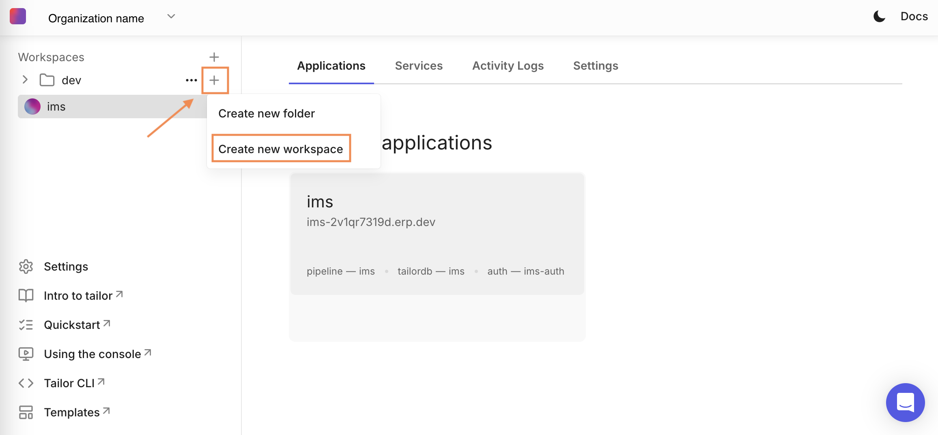
Task: Open the Docs link
Action: 914,17
